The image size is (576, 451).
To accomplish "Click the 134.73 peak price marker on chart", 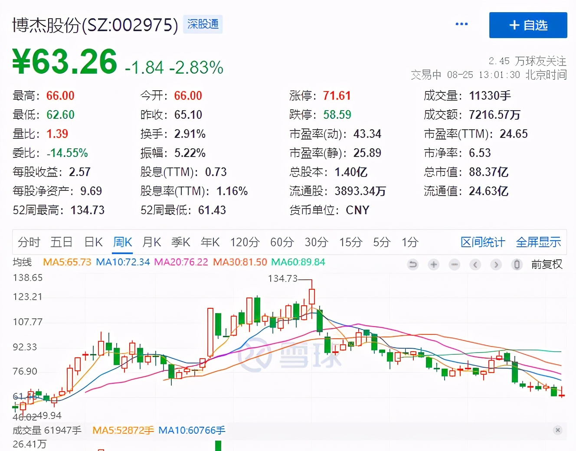I will click(283, 278).
